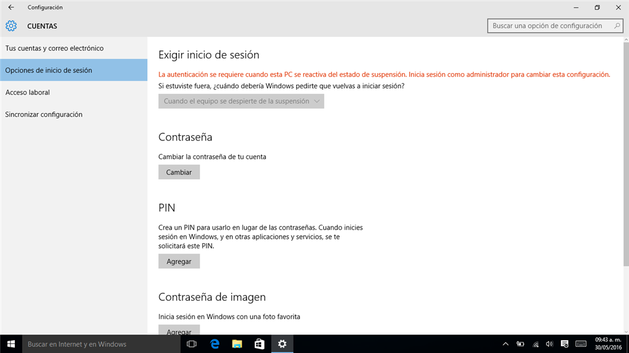Click Cambiar button under Contraseña
The height and width of the screenshot is (353, 629).
click(179, 172)
